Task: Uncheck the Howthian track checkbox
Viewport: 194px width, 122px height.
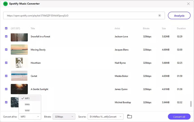Action: [6, 63]
